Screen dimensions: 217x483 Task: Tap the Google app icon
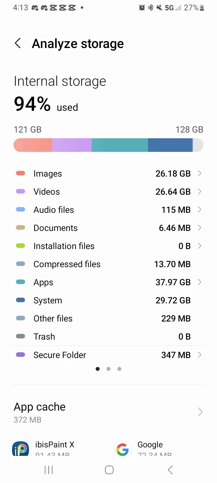[x=123, y=449]
